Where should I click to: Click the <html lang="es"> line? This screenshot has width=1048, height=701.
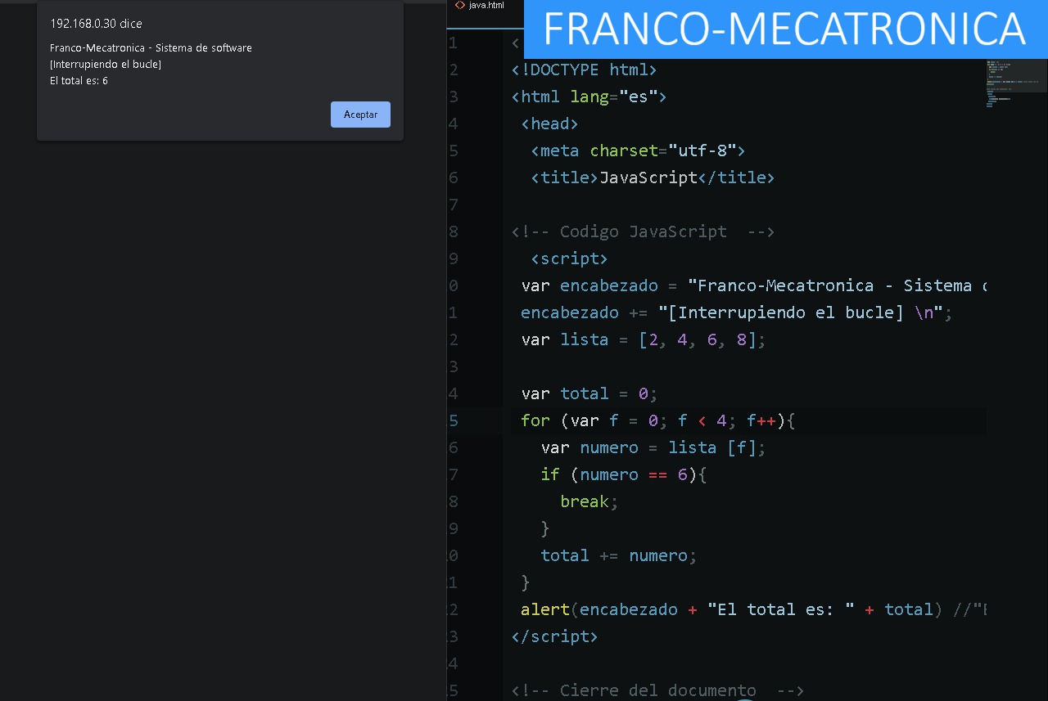coord(589,97)
